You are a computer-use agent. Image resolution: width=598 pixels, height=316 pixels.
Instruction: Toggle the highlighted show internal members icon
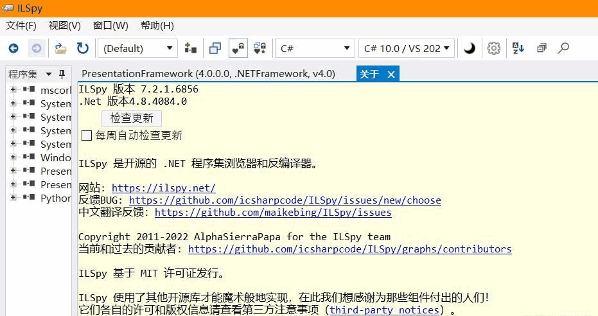(x=238, y=48)
